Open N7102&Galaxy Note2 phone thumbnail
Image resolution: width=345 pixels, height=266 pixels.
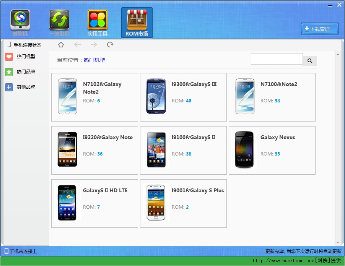point(68,96)
